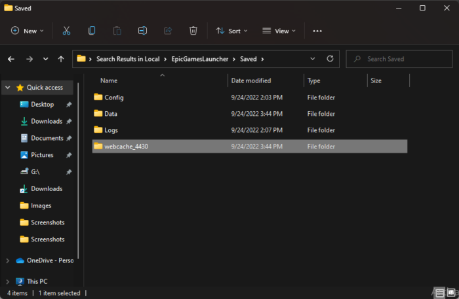The image size is (459, 299).
Task: Click the Copy icon in toolbar
Action: (92, 31)
